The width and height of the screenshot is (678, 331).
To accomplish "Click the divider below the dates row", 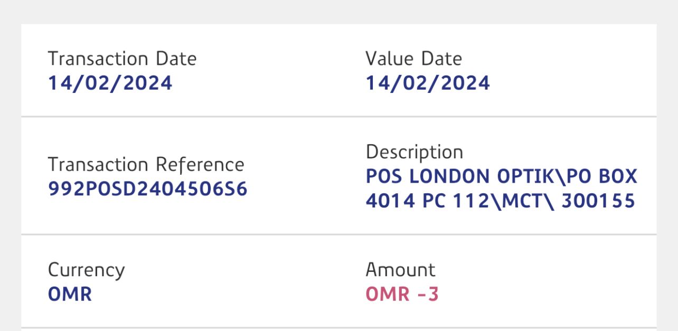I will 338,116.
